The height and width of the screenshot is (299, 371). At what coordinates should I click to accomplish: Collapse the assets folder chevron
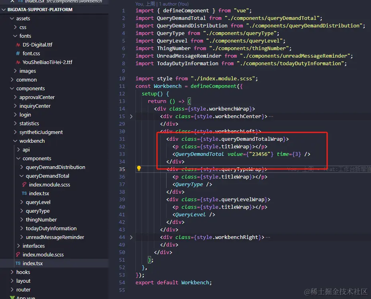tap(12, 18)
